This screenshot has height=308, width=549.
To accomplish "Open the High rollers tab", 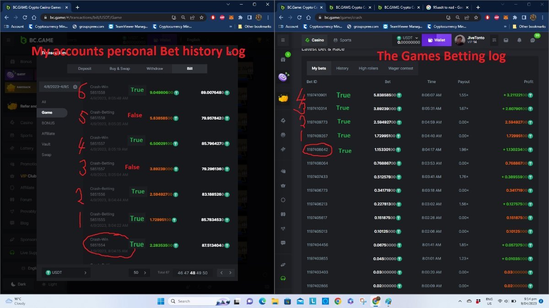I will click(368, 68).
